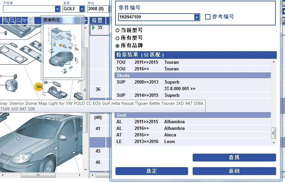The width and height of the screenshot is (285, 182).
Task: Select position row 45 in list
Action: tap(98, 151)
